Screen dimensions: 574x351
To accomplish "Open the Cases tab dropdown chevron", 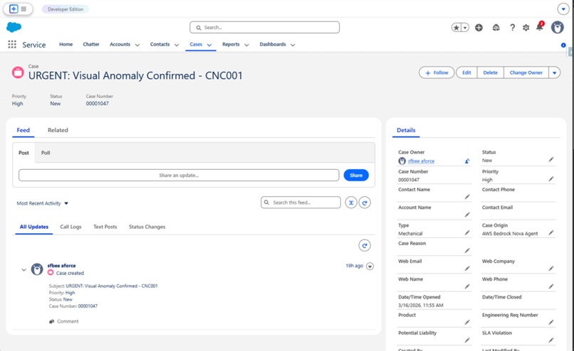I will pos(209,45).
